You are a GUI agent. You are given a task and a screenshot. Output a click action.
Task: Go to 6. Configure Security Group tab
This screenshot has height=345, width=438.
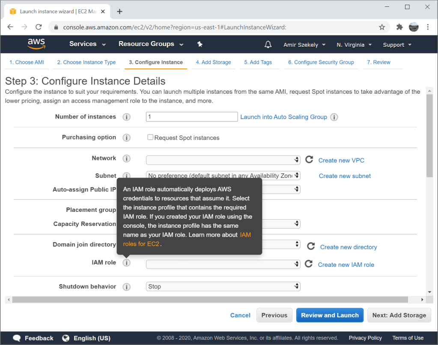[x=321, y=62]
